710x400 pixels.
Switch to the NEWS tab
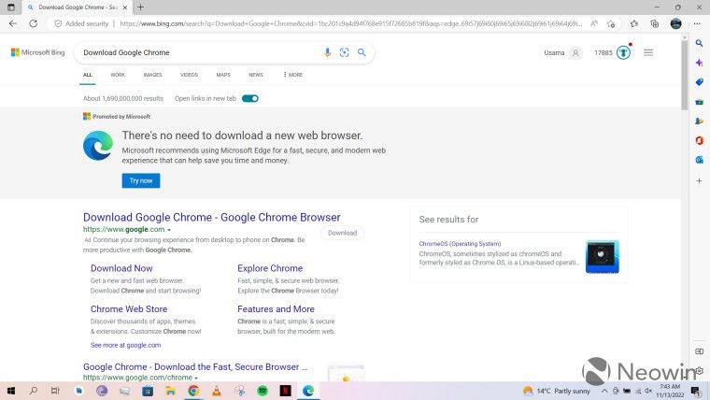click(x=256, y=75)
